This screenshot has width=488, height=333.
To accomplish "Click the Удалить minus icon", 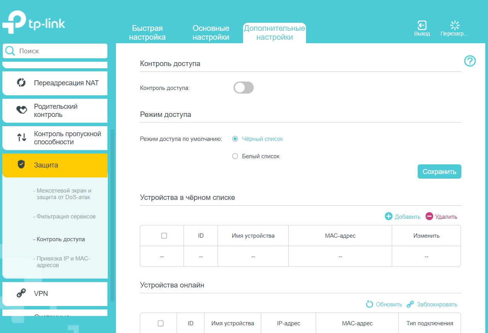I will pos(429,216).
